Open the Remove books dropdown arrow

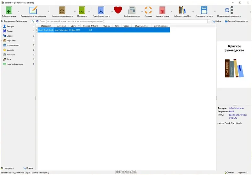pyautogui.click(x=171, y=12)
